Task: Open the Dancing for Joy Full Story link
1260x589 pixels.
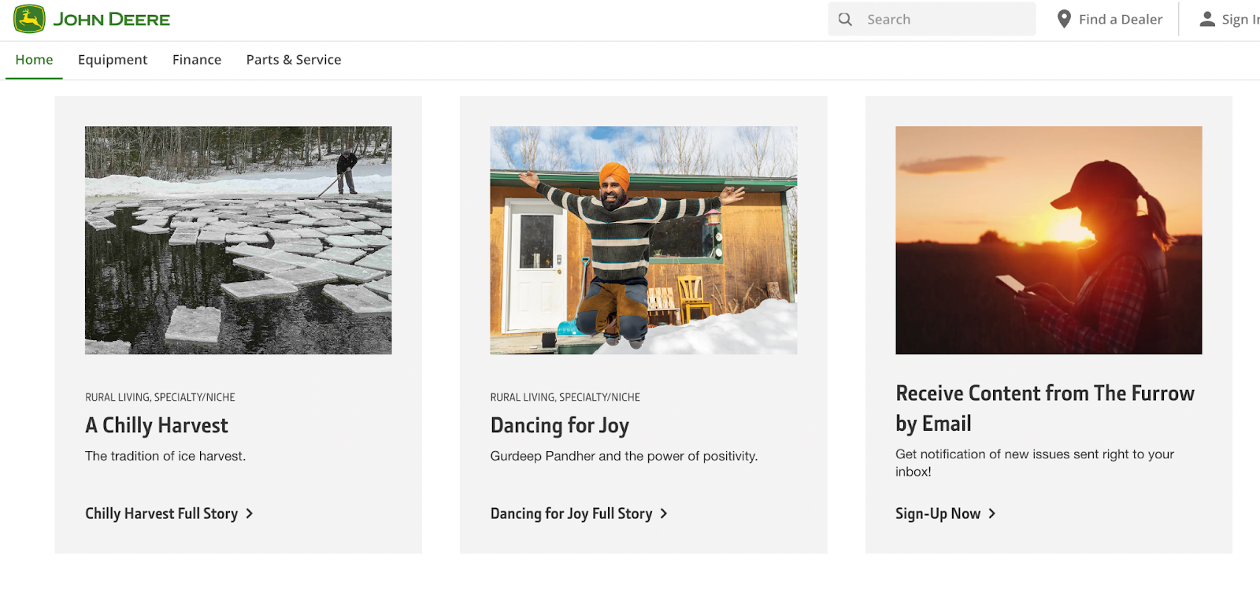Action: point(571,513)
